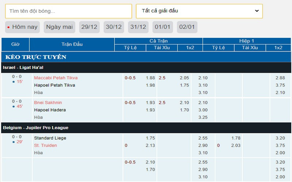
Task: Click the Maccabi Petah Tikva team link
Action: [56, 78]
